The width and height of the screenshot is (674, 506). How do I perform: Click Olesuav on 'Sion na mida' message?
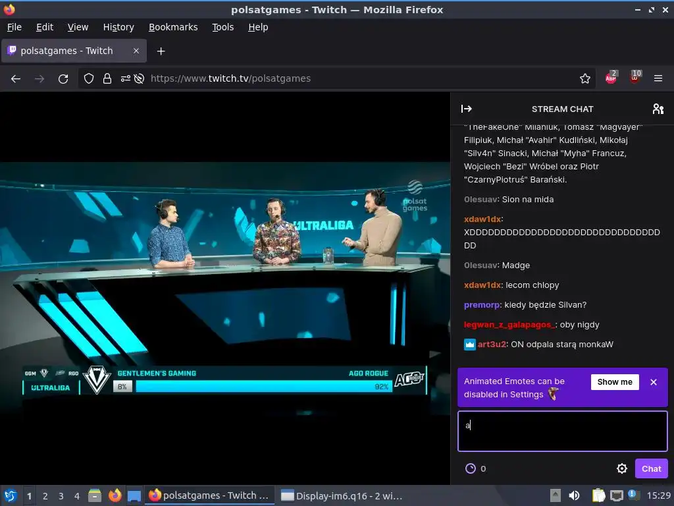(x=480, y=199)
